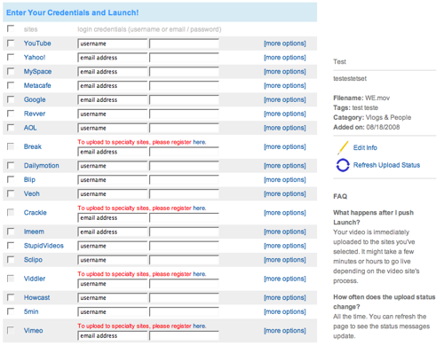Toggle the select-all sites checkbox in header
The image size is (444, 346).
click(x=11, y=28)
